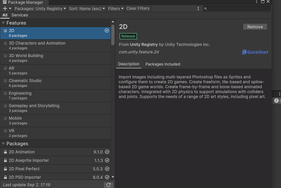Select the VR feature set
The image size is (281, 188).
(x=55, y=133)
